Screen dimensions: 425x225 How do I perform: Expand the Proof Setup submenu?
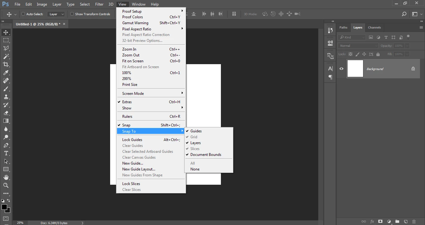click(151, 11)
